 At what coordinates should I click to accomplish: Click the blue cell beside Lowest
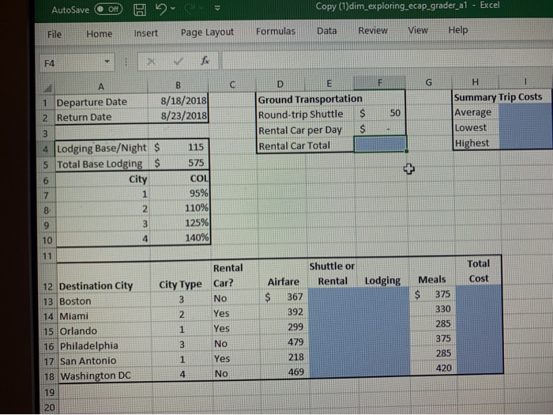(525, 127)
